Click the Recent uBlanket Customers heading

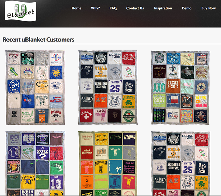[x=38, y=40]
